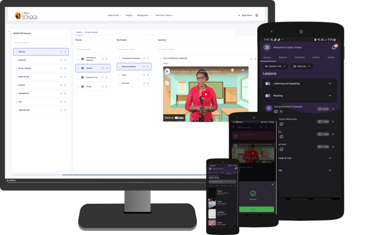Add a new strand with the plus icon
This screenshot has width=388, height=235.
[x=108, y=40]
